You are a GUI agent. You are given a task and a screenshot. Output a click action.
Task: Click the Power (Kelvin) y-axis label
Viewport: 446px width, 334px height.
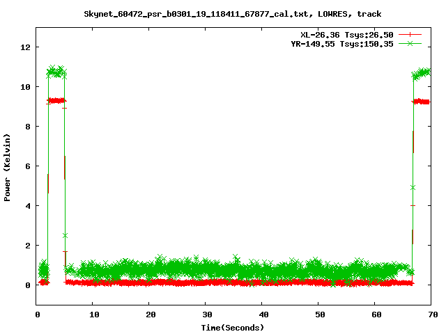[x=8, y=166]
